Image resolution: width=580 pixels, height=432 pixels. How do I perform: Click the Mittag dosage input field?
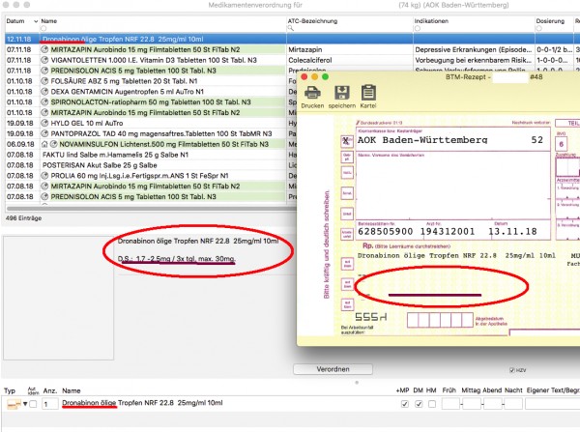coord(472,404)
